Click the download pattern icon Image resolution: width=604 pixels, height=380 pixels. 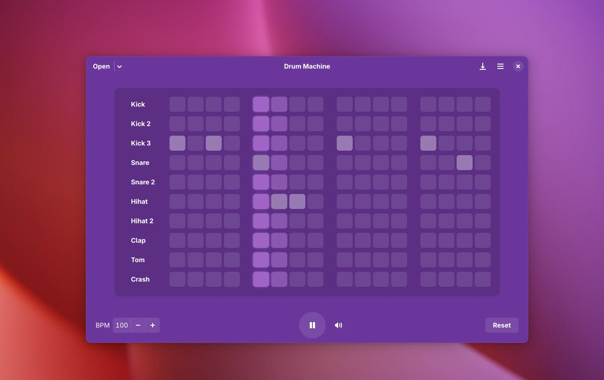pos(482,66)
